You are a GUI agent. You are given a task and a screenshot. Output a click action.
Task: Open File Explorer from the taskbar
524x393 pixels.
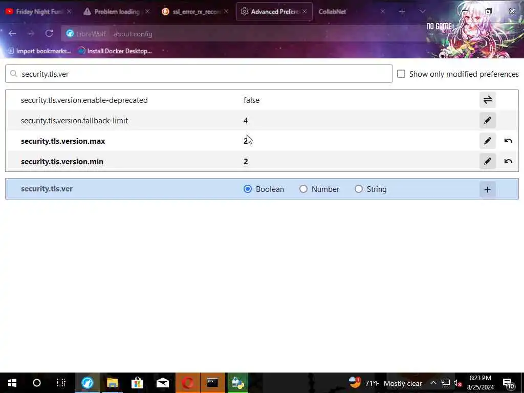112,383
